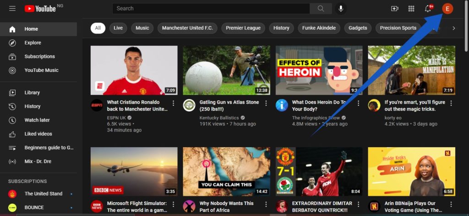Open options menu for Gatling Gun video
This screenshot has width=469, height=216.
coord(266,103)
